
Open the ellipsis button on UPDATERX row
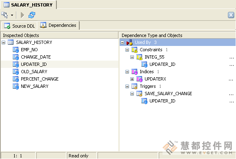click(x=231, y=80)
